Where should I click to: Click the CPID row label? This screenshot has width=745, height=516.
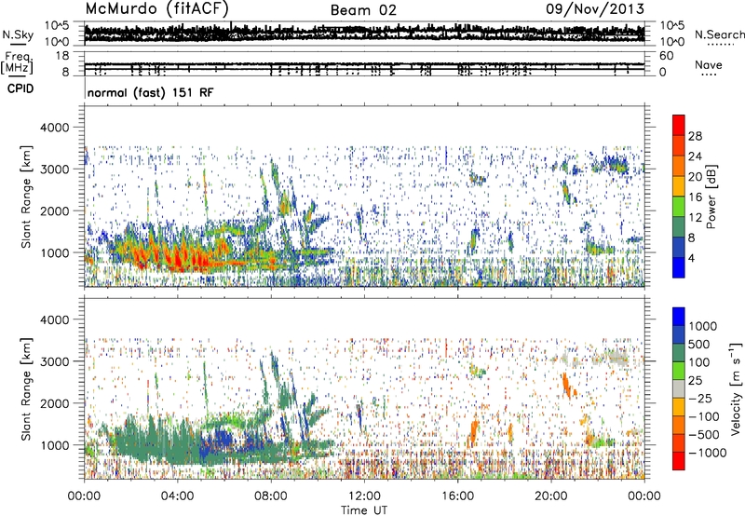point(20,88)
